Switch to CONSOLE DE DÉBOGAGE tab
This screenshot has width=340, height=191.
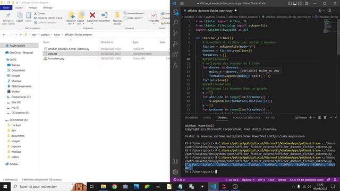coord(246,118)
